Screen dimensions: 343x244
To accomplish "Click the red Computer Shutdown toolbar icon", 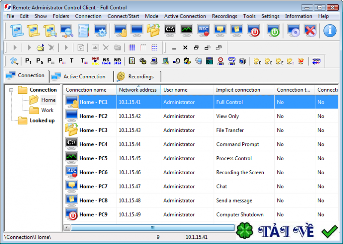I will click(x=253, y=31).
